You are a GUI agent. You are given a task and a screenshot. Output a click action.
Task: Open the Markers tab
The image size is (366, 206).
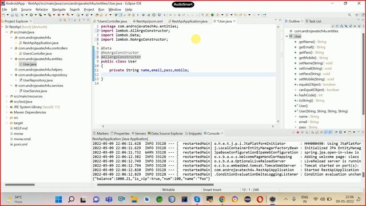click(101, 133)
